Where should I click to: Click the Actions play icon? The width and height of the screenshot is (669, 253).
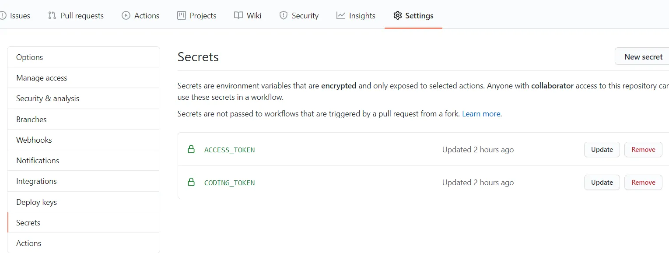click(x=126, y=16)
